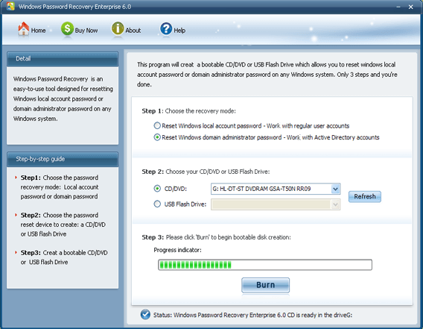Click the 'Step2:' guide text
423x329 pixels.
tap(31, 215)
